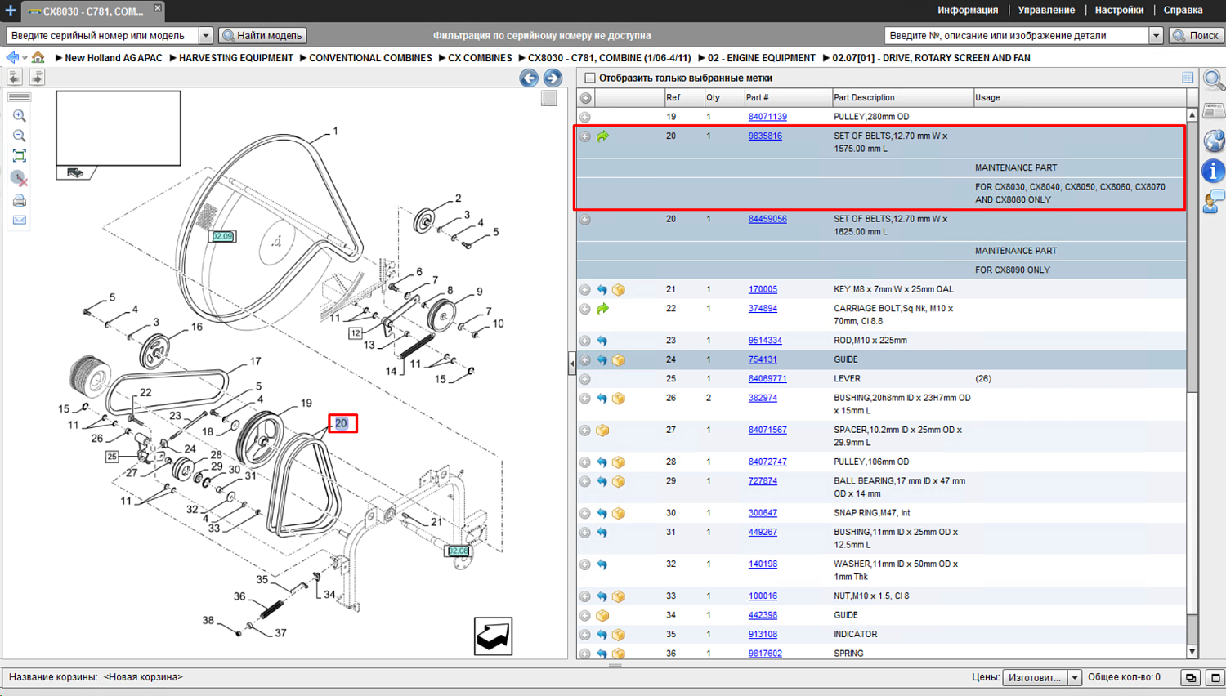Open a new tab with the plus icon
This screenshot has width=1226, height=696.
pos(11,11)
